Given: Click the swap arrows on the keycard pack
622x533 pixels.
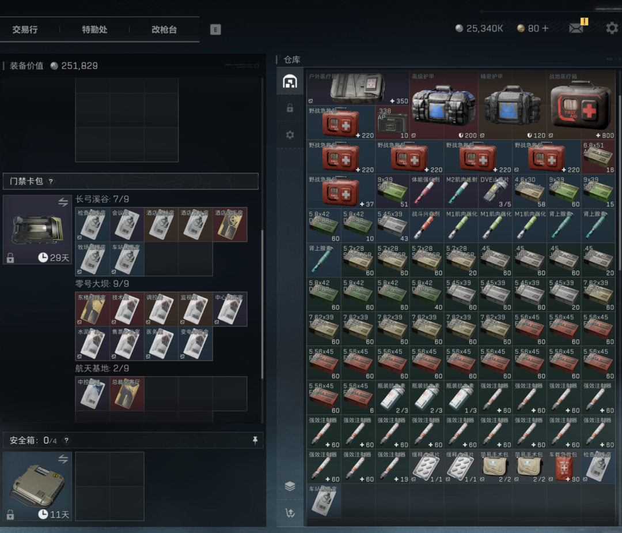Looking at the screenshot, I should click(x=63, y=202).
